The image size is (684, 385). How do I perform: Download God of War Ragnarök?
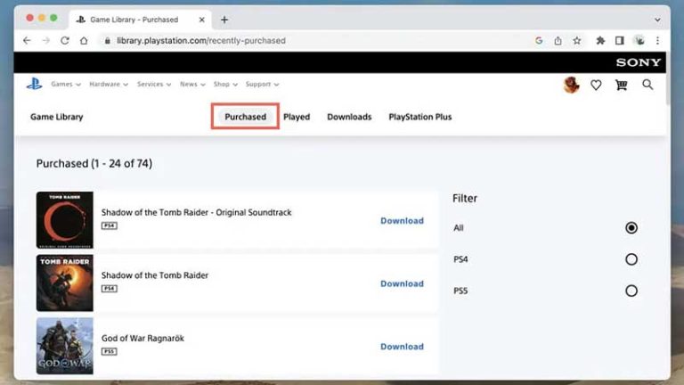coord(402,347)
